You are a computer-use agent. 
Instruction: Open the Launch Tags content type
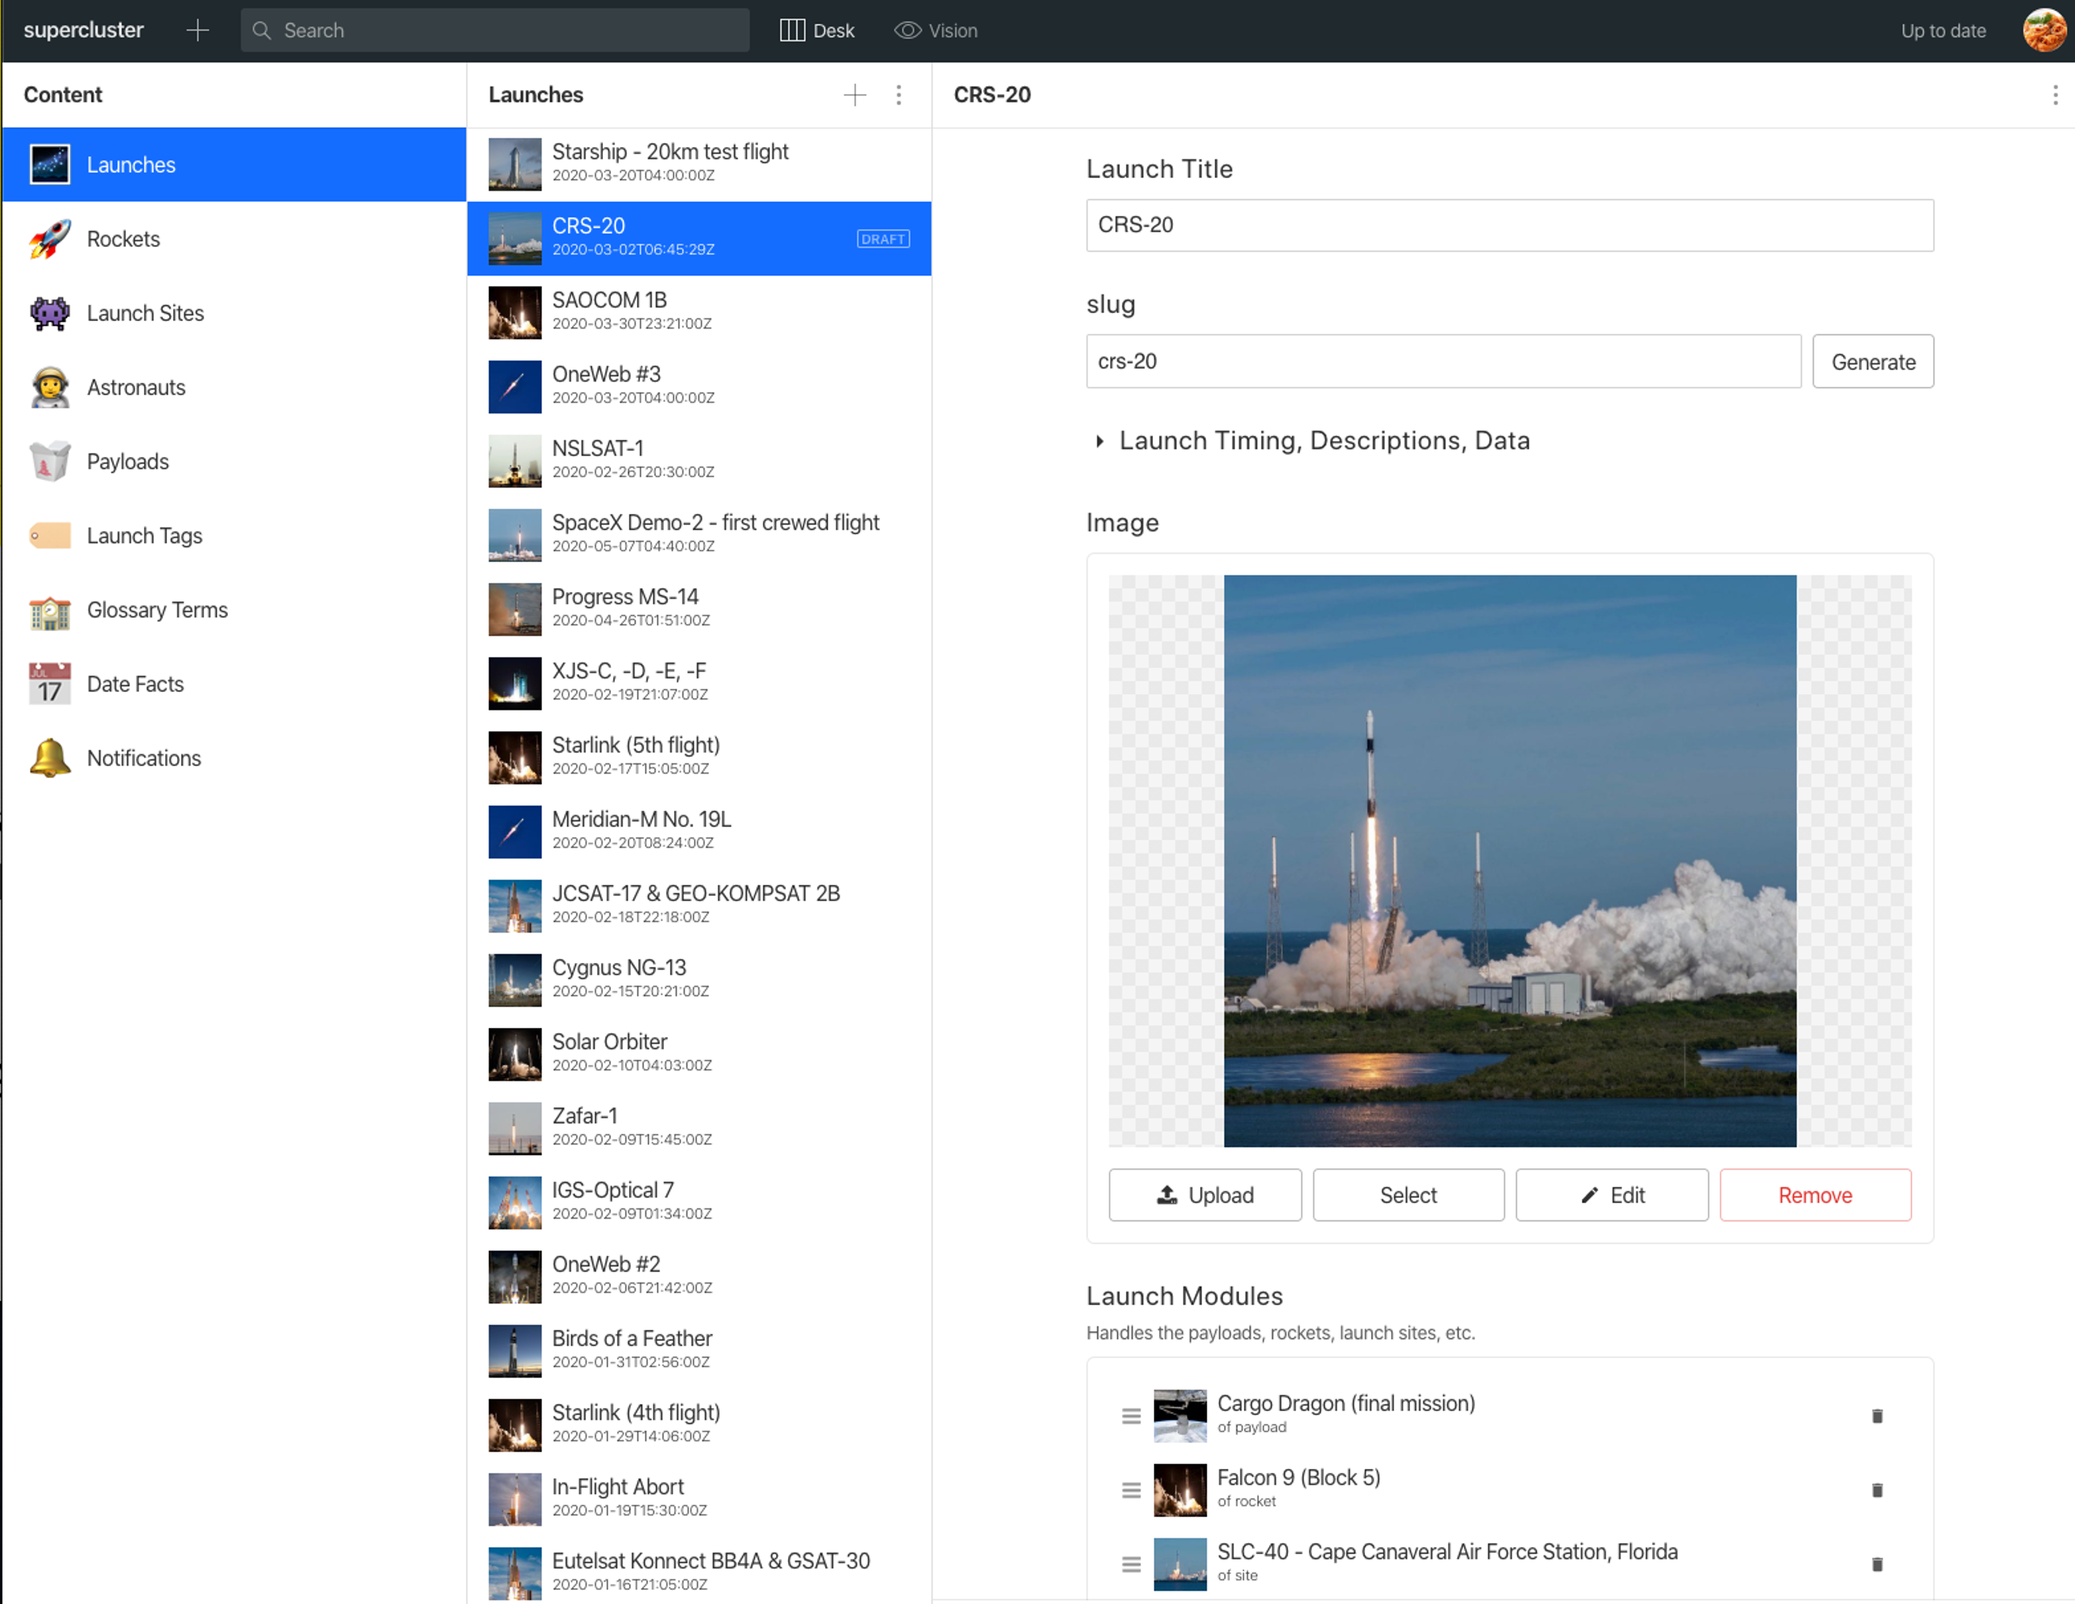click(x=234, y=536)
